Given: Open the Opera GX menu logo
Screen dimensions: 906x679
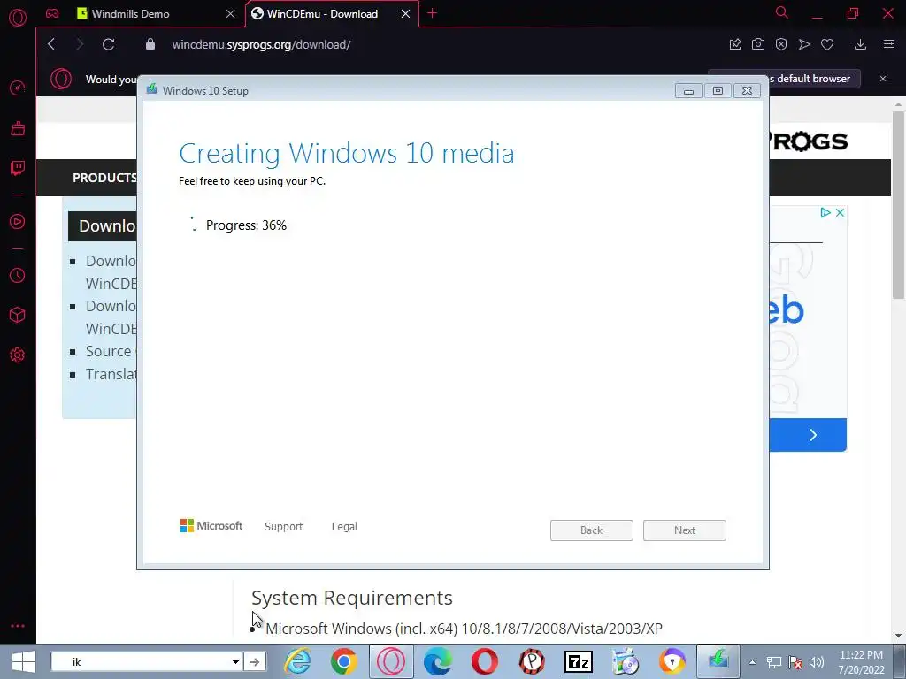Looking at the screenshot, I should tap(18, 18).
